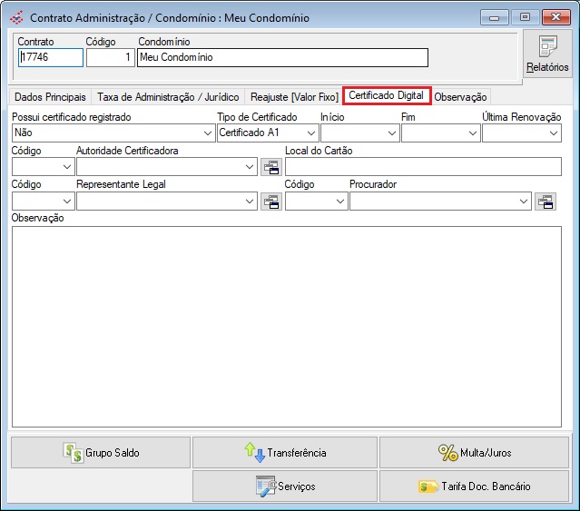Click lookup icon beside Procurador field

[546, 201]
